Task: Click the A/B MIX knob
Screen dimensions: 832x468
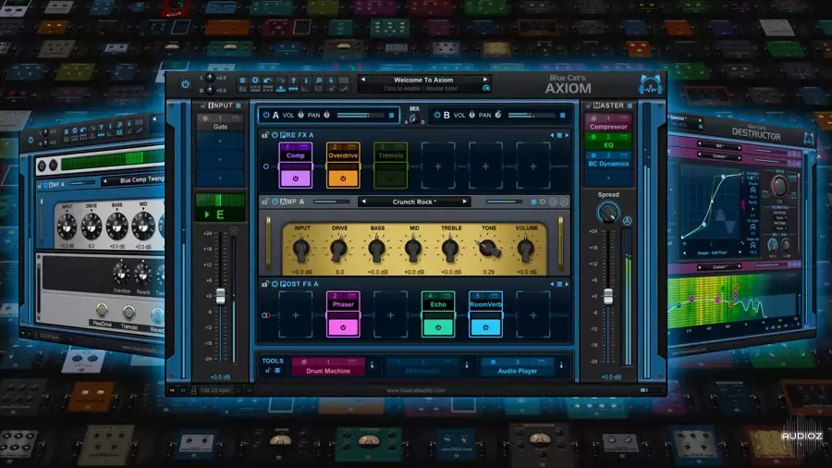Action: tap(414, 119)
